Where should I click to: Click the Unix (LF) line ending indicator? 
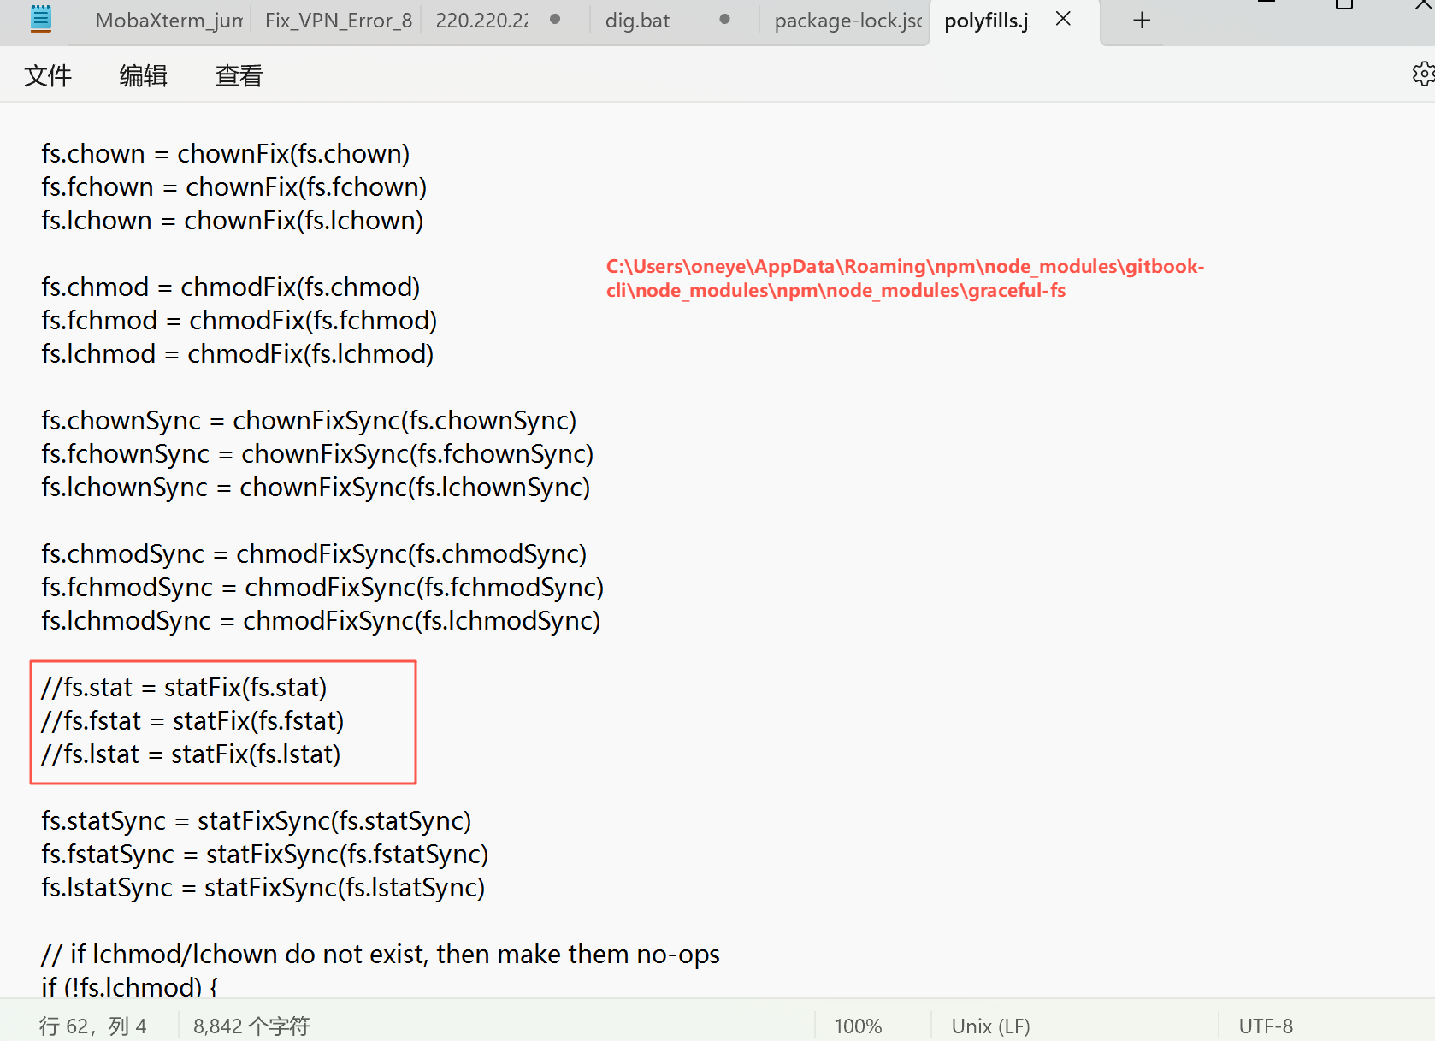(990, 1026)
